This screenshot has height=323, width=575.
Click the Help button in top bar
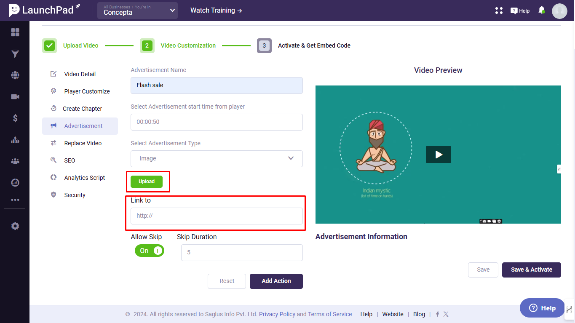tap(520, 11)
